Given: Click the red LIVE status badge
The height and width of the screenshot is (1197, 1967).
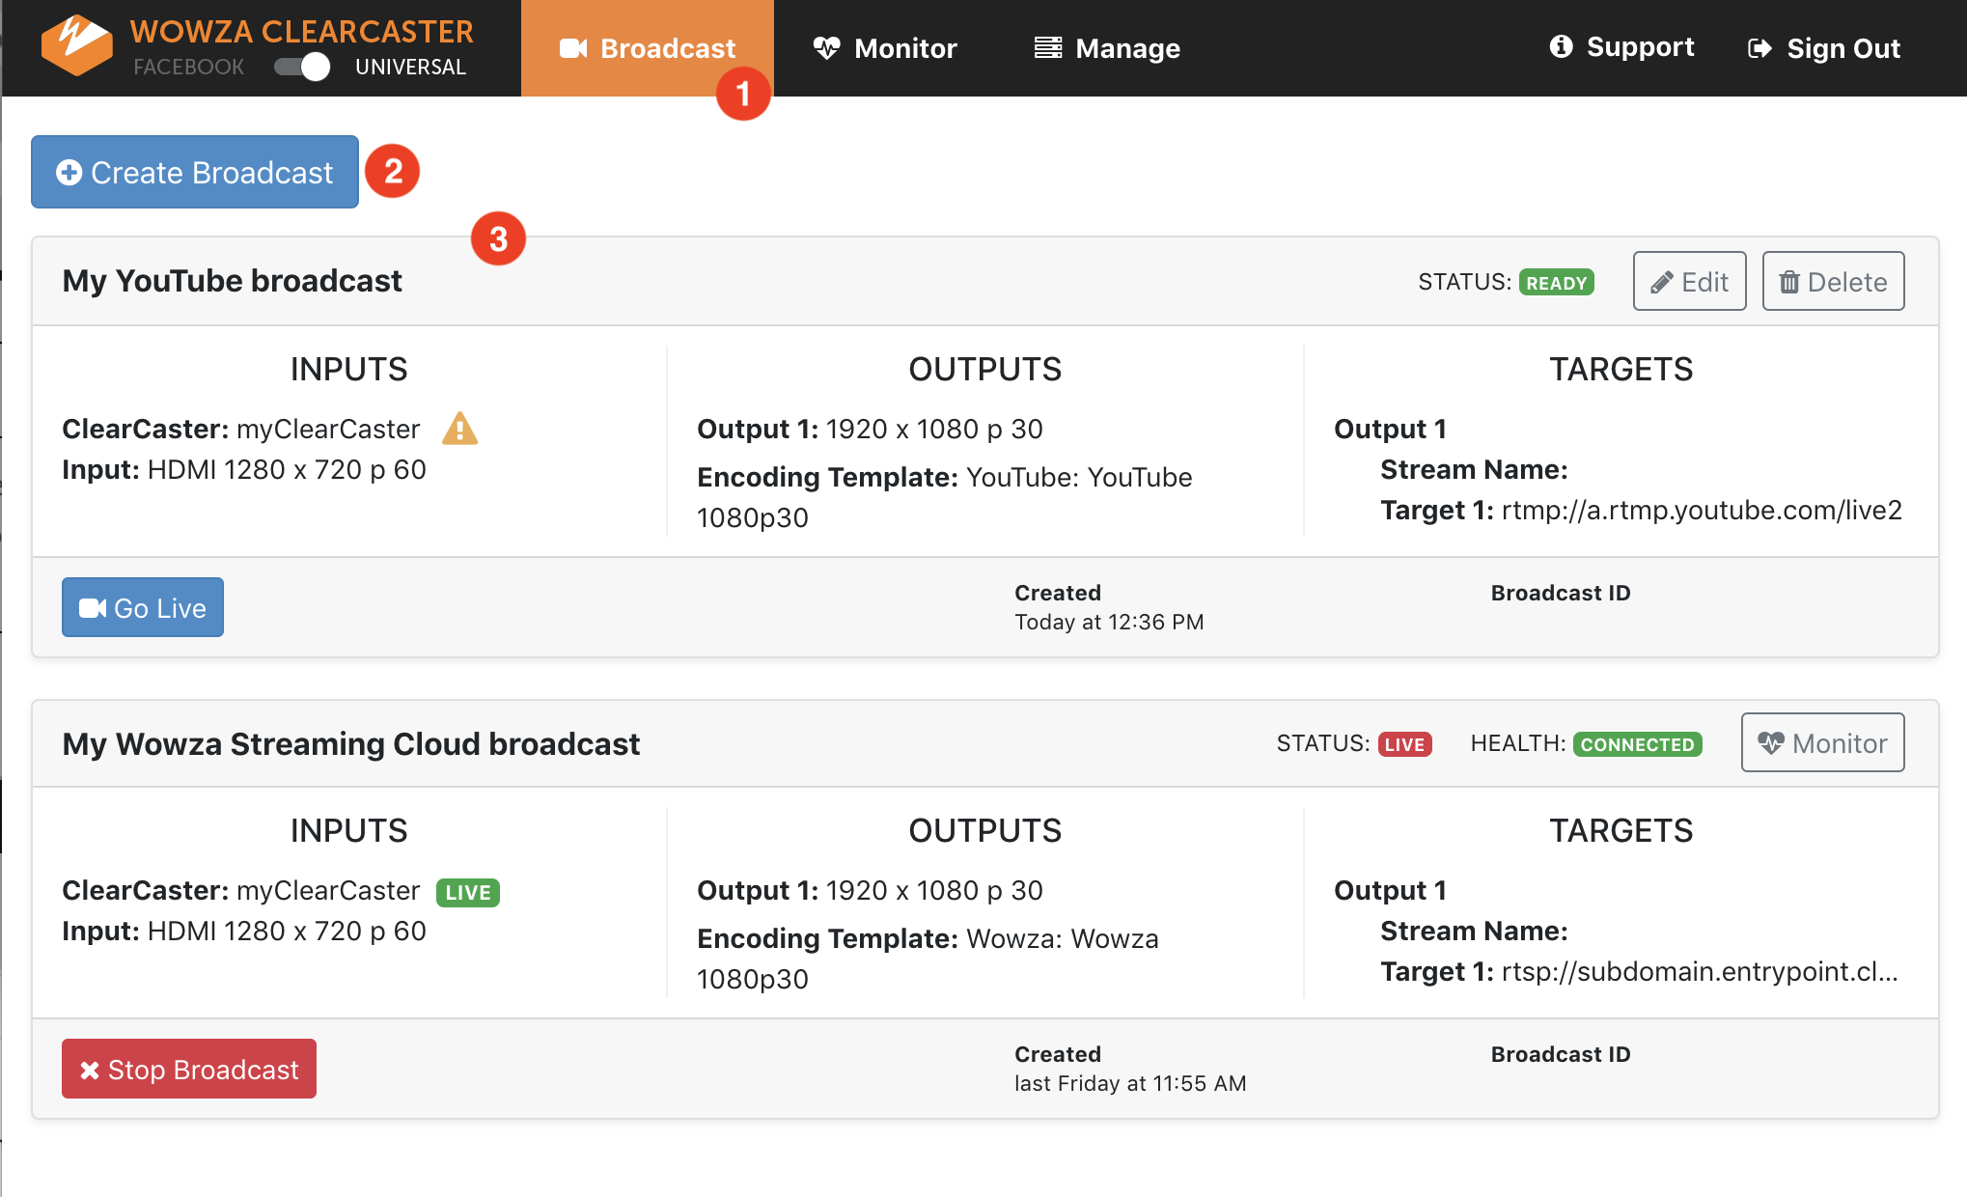Looking at the screenshot, I should 1404,744.
